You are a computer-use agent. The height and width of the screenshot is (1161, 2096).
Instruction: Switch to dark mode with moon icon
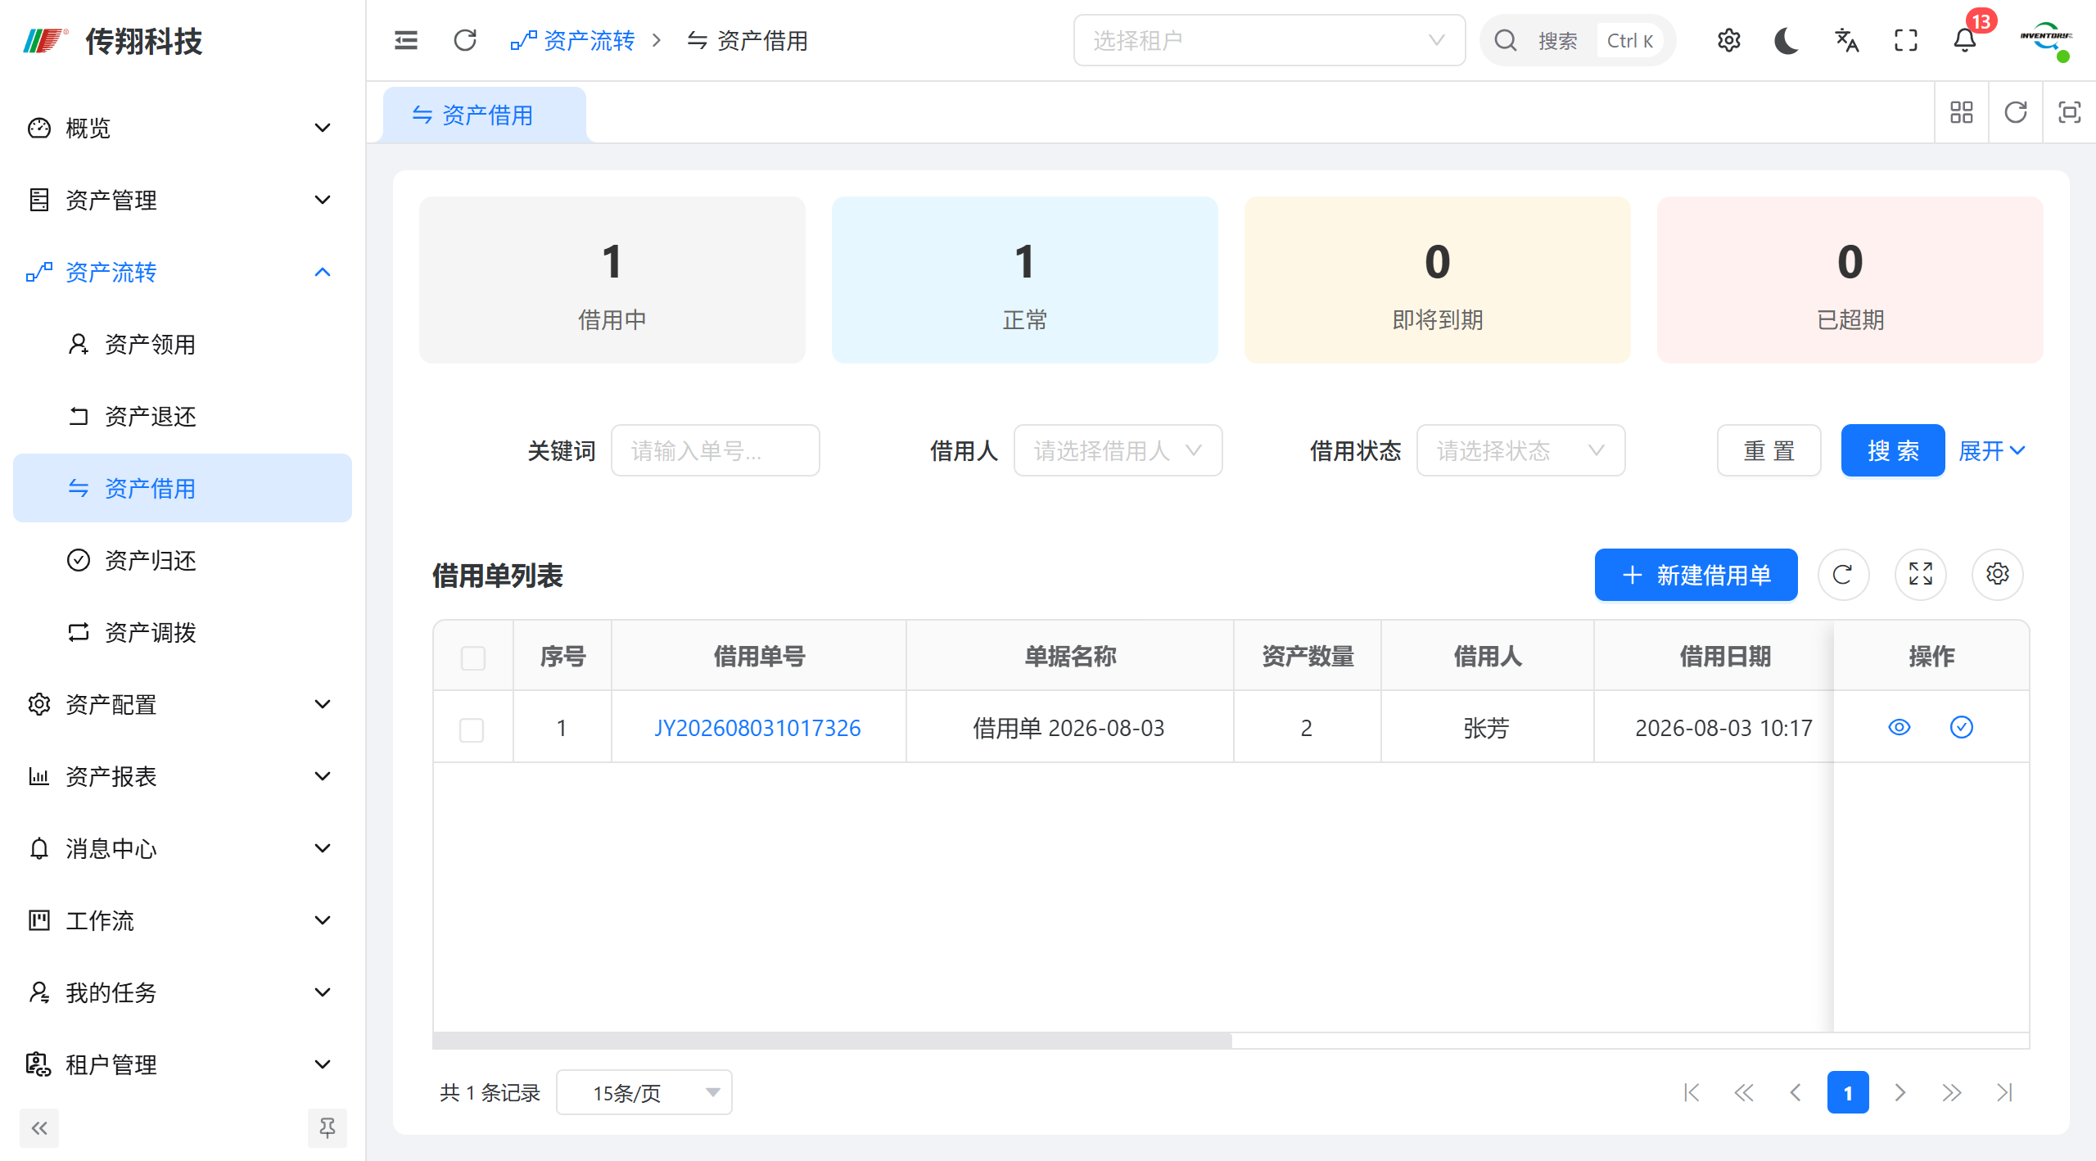click(x=1787, y=40)
